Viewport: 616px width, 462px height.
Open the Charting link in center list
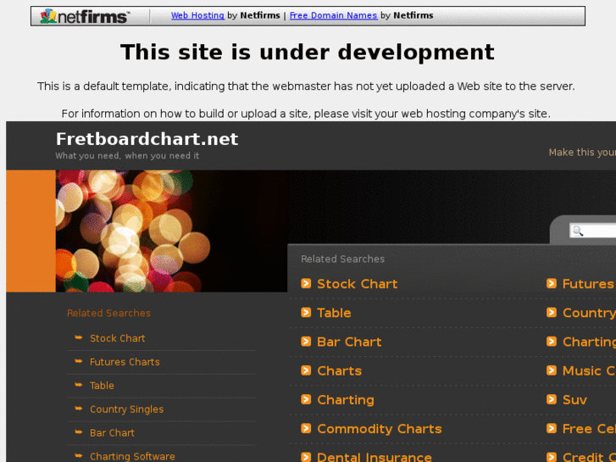(x=346, y=400)
